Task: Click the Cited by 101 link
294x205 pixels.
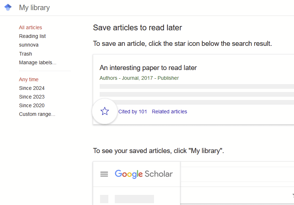Action: pyautogui.click(x=133, y=112)
